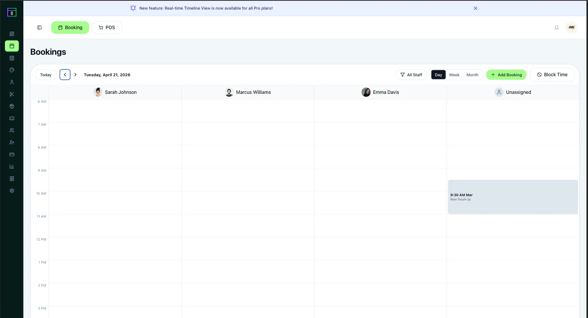Click the Sarah Johnson name label
The width and height of the screenshot is (588, 318).
(x=121, y=92)
